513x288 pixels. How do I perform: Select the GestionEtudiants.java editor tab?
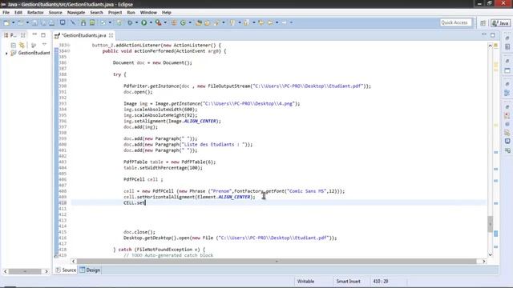click(83, 35)
